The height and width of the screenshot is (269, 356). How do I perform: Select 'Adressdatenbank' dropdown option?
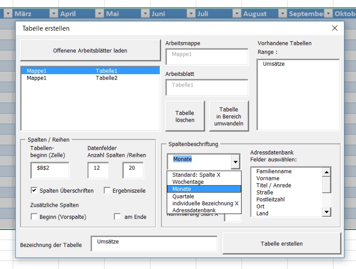click(194, 210)
